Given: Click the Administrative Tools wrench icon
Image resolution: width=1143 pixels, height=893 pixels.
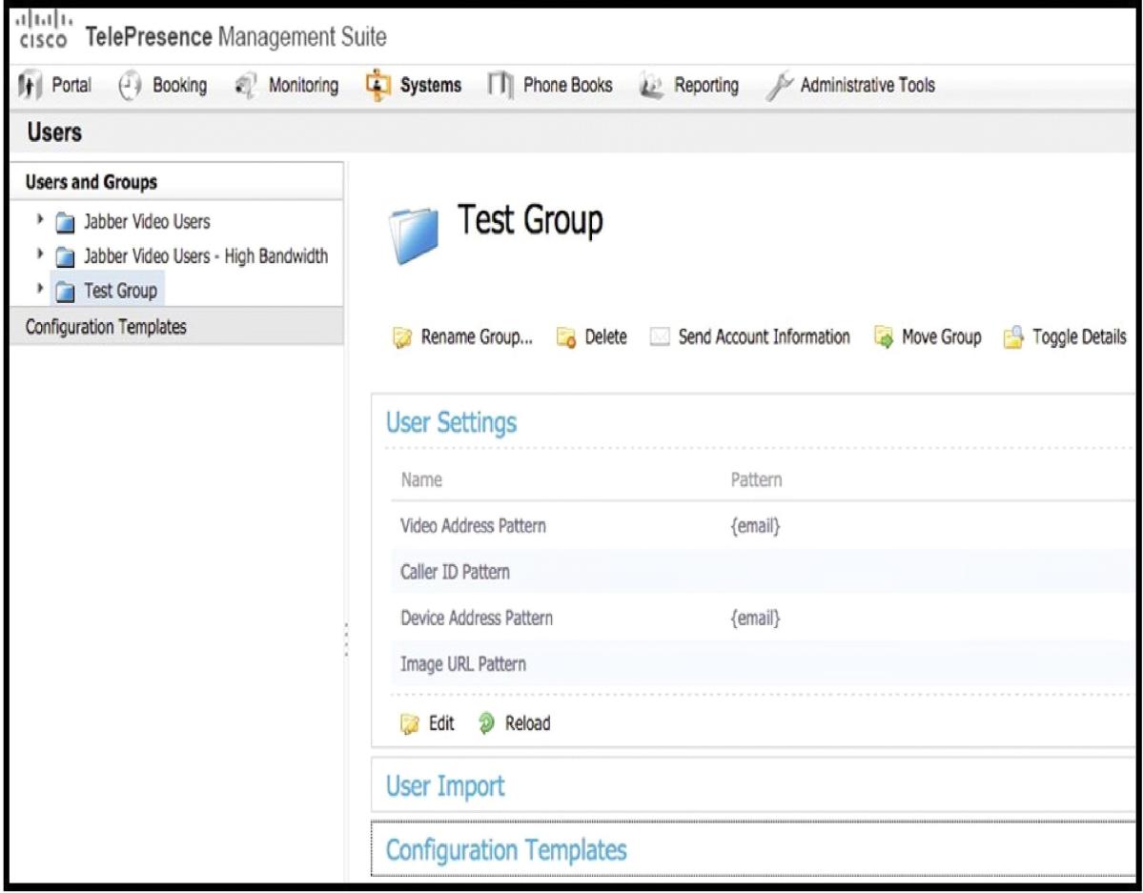Looking at the screenshot, I should coord(779,86).
